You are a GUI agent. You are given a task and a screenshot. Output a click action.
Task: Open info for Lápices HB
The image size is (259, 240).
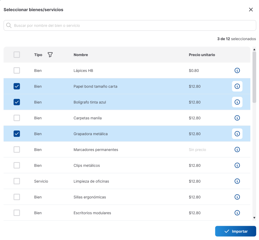(237, 71)
